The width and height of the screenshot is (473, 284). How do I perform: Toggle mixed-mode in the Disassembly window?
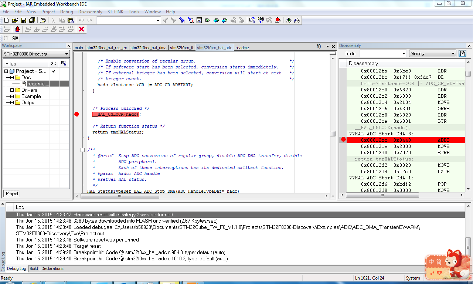click(462, 54)
